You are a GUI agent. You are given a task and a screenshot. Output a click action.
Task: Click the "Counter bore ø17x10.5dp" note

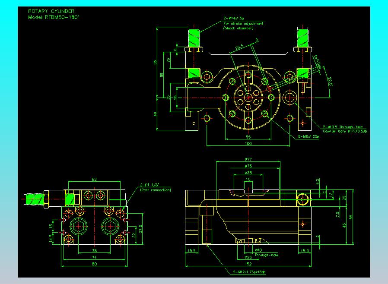click(345, 131)
